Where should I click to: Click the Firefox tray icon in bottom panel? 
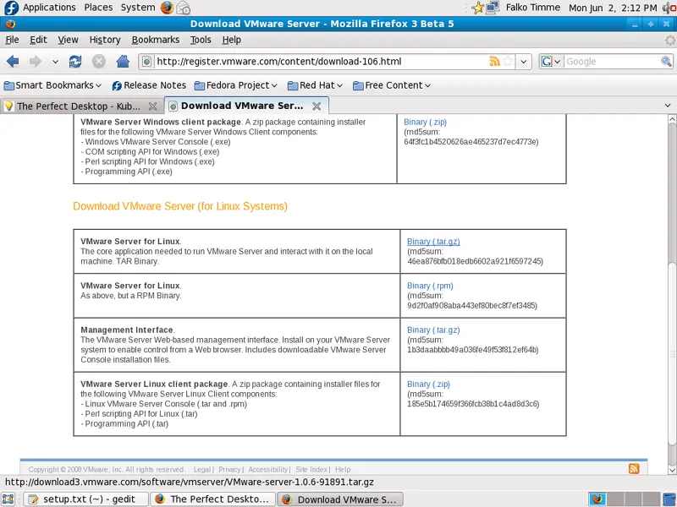[x=597, y=499]
